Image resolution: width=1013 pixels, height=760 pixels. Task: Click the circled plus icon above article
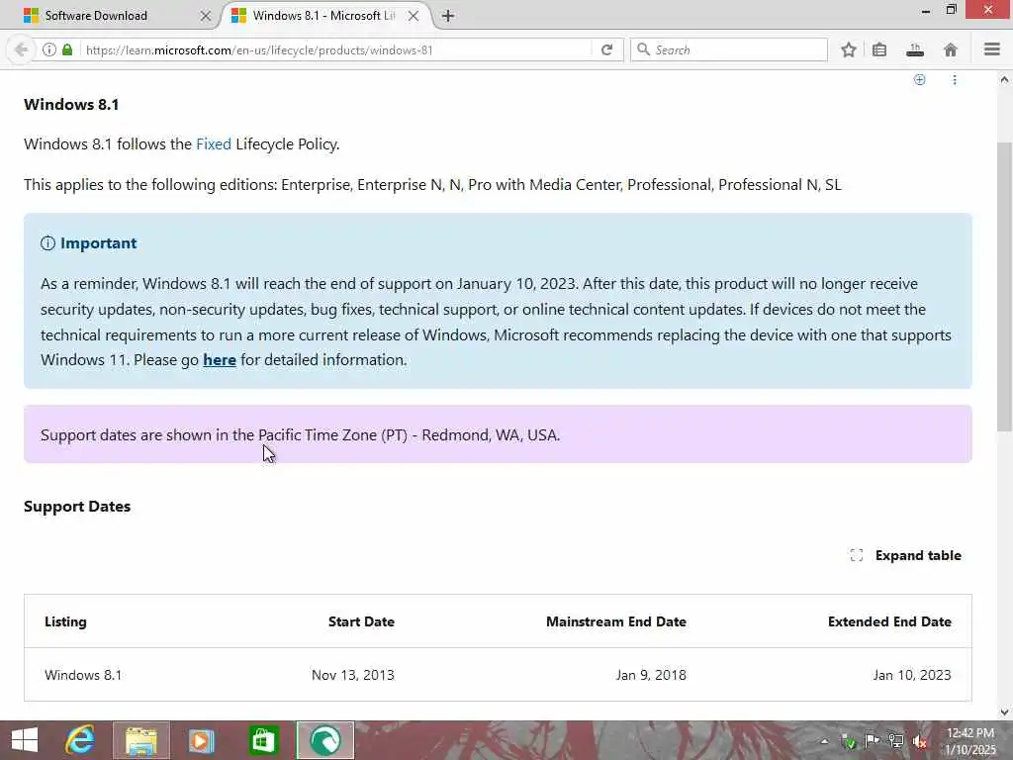(x=919, y=79)
